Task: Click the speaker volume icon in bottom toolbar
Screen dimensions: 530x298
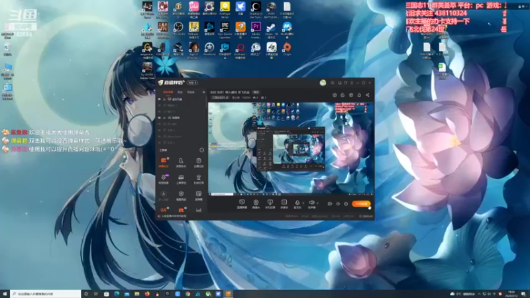Action: (x=311, y=204)
